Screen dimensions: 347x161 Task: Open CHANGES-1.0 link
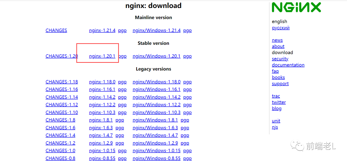tap(60, 151)
